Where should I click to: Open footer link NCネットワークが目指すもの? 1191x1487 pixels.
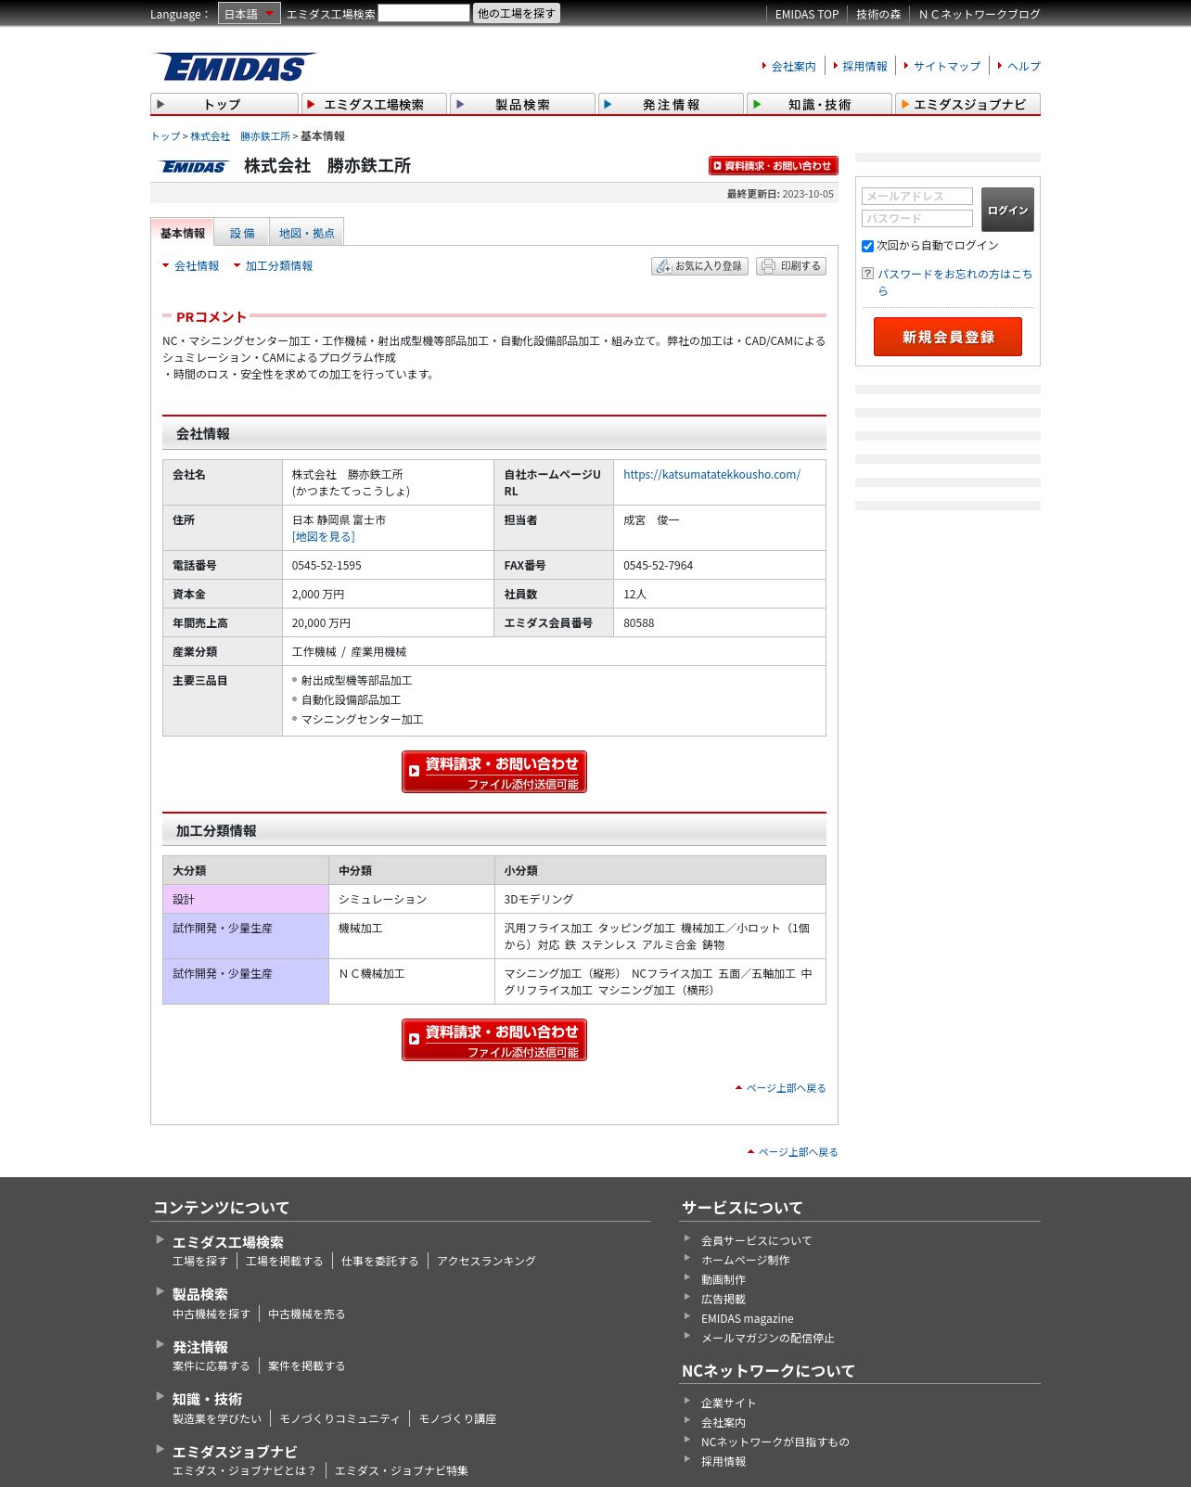coord(775,1442)
